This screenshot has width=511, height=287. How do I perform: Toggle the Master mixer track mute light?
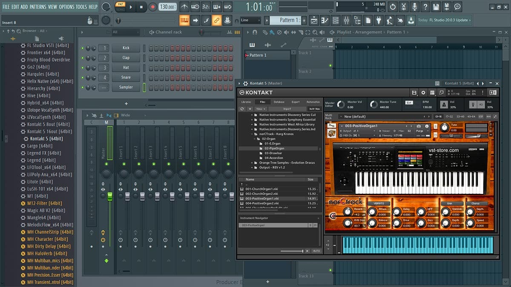(x=106, y=164)
